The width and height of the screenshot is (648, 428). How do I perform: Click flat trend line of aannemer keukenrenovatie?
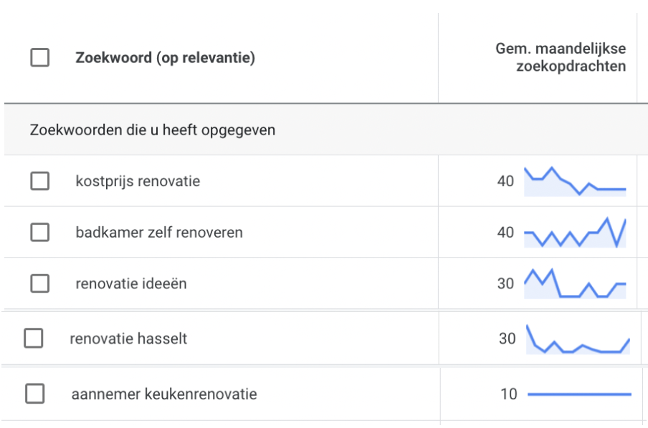point(579,394)
